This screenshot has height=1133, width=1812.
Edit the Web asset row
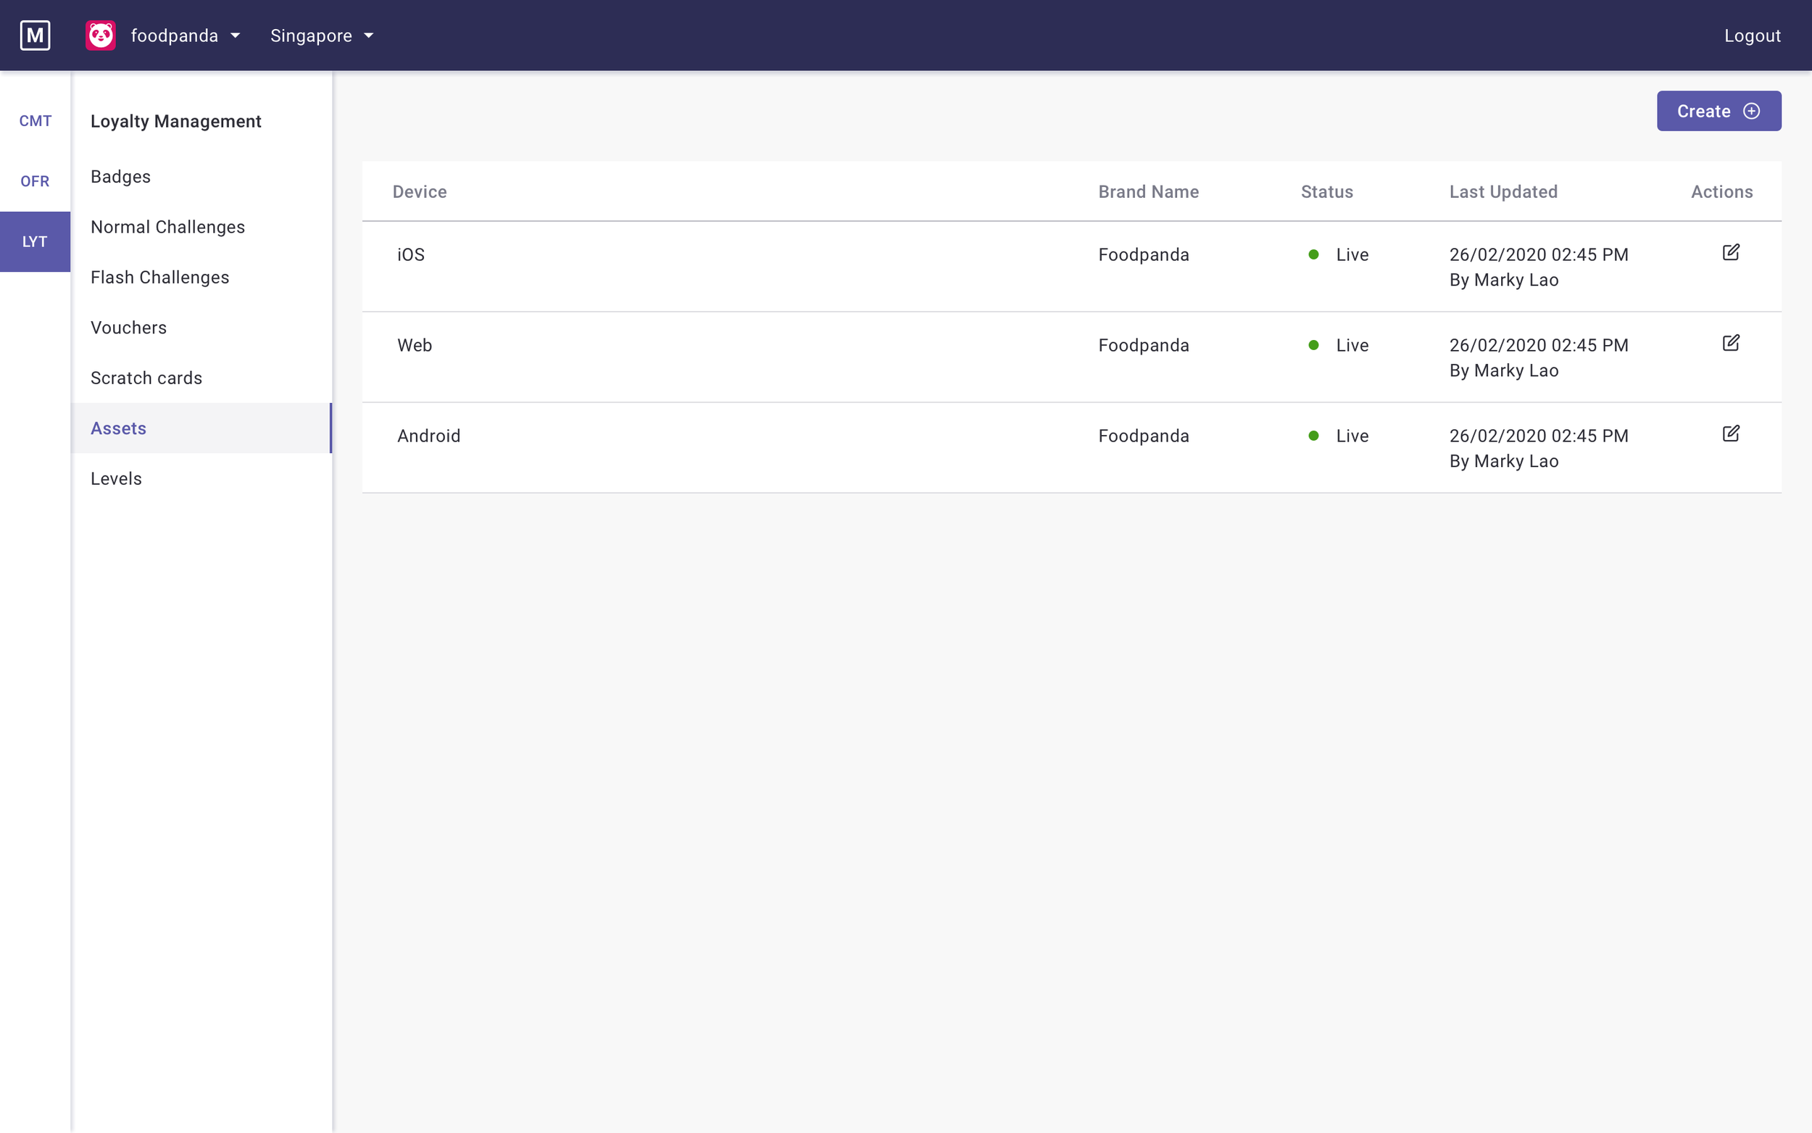click(x=1730, y=343)
